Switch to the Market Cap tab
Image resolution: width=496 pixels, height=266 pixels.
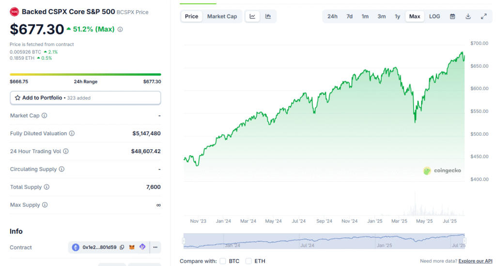point(222,16)
